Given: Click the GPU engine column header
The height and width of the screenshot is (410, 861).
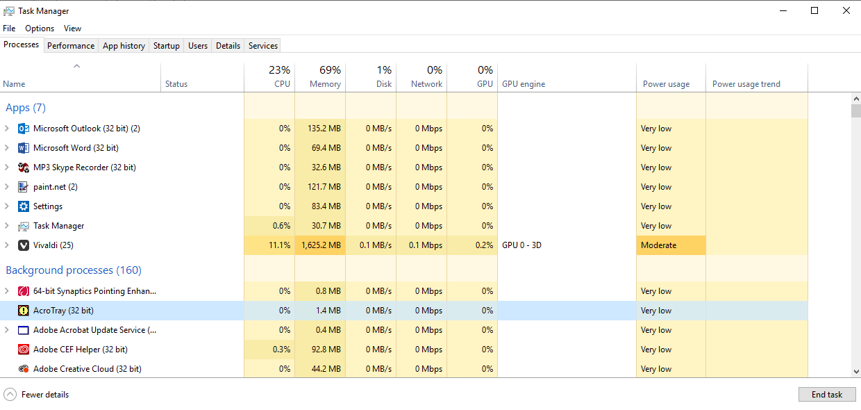Looking at the screenshot, I should click(x=567, y=78).
